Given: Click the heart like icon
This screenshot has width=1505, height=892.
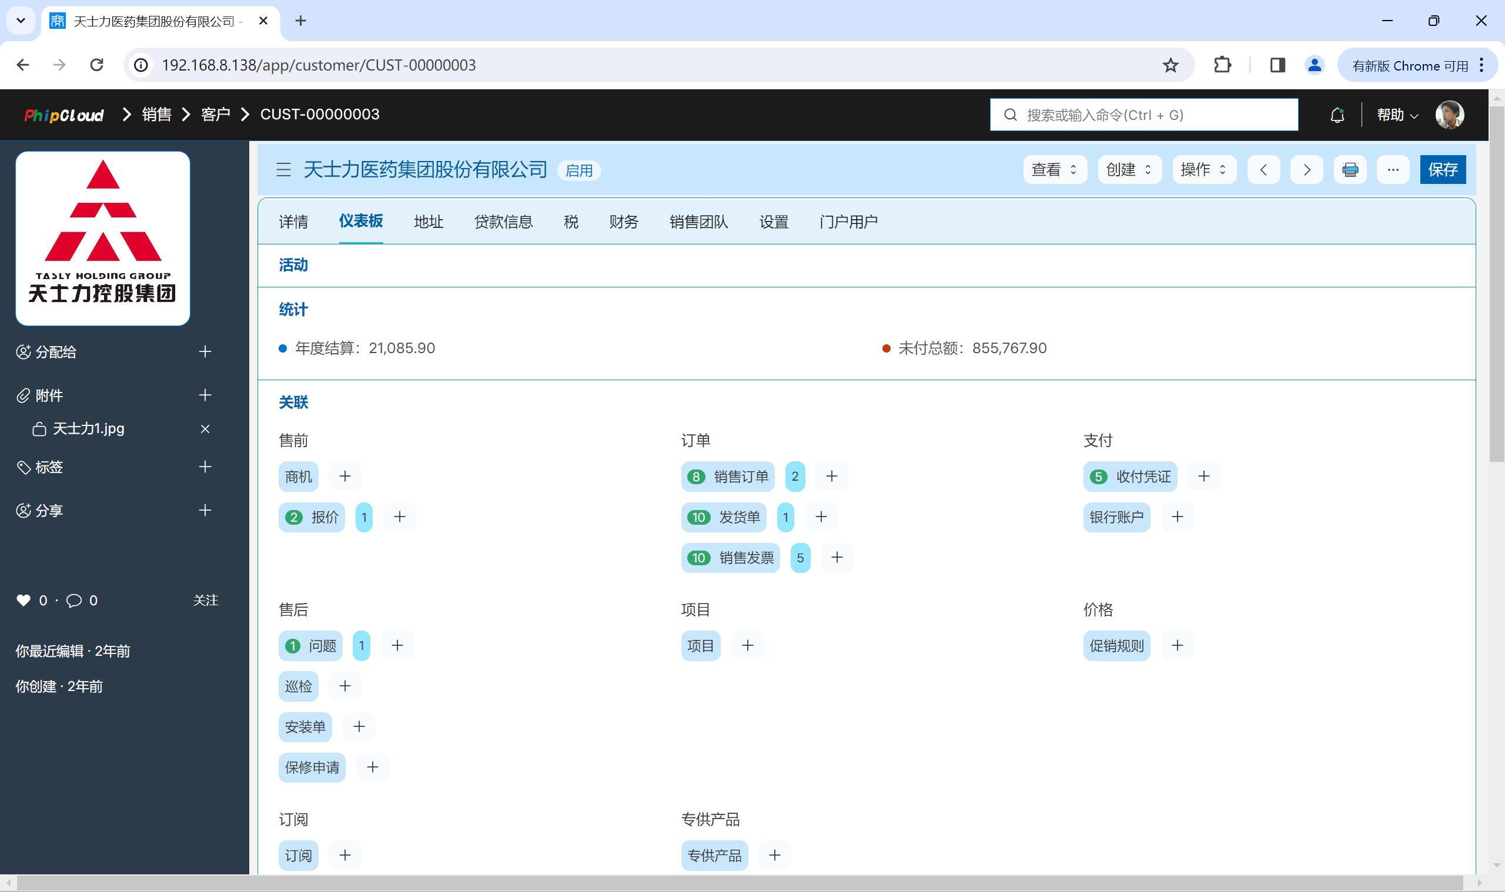Looking at the screenshot, I should [x=24, y=601].
